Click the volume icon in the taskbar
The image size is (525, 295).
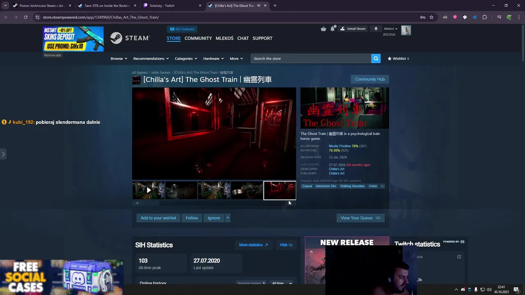[489, 290]
